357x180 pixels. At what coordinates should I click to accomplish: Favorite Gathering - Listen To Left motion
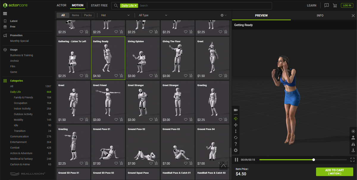pyautogui.click(x=82, y=76)
